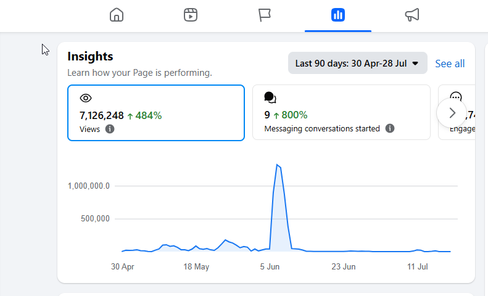Click the Messaging conversations info icon

(x=390, y=128)
